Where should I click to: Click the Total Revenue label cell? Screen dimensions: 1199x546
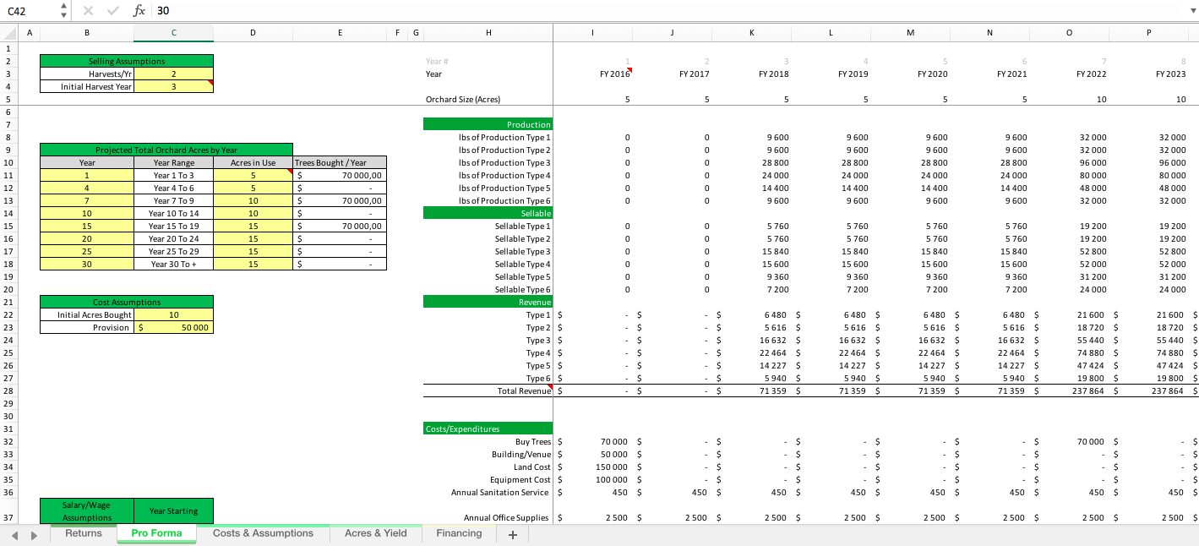click(517, 390)
